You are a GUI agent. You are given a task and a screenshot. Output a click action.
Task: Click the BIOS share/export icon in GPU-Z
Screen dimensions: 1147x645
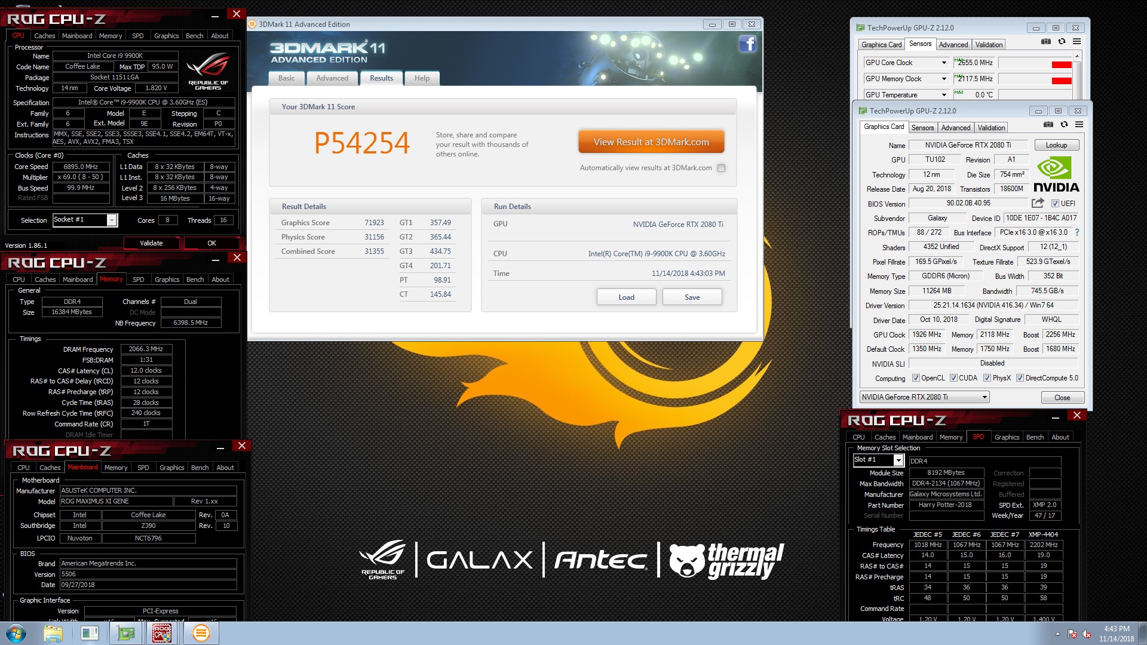1038,203
